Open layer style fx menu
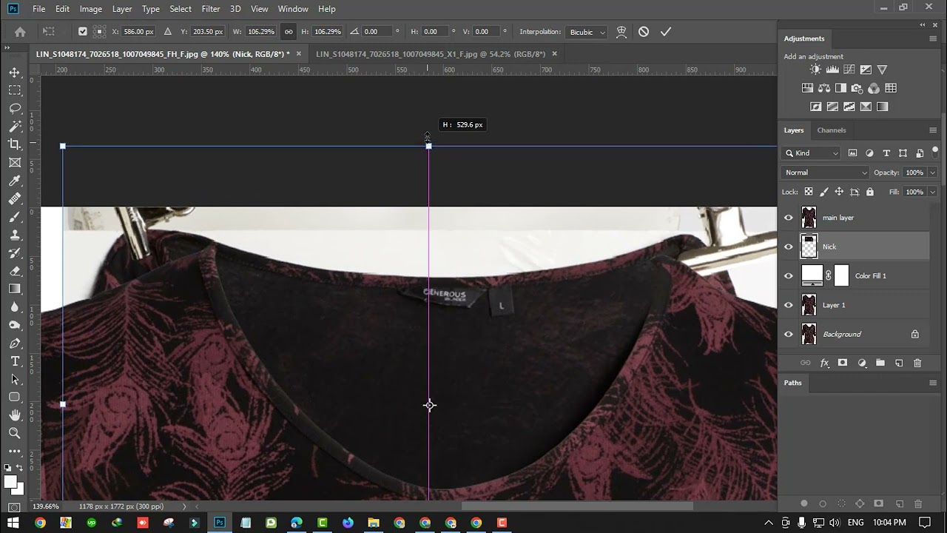 (824, 363)
